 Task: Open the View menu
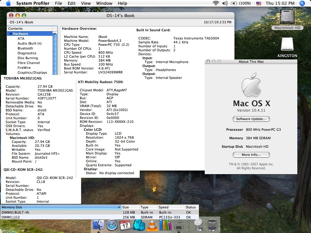tap(86, 3)
